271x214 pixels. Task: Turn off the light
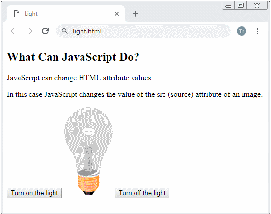[x=142, y=193]
